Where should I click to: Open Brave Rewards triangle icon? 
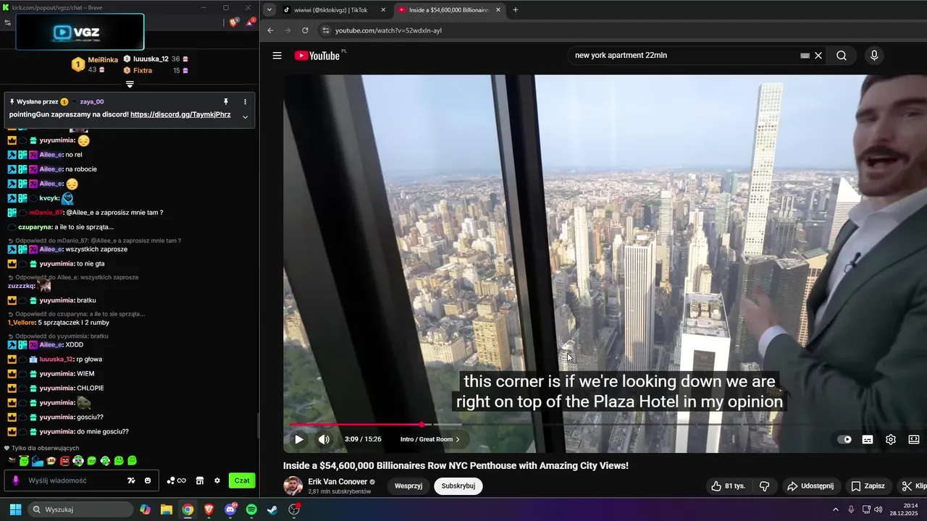pyautogui.click(x=250, y=22)
